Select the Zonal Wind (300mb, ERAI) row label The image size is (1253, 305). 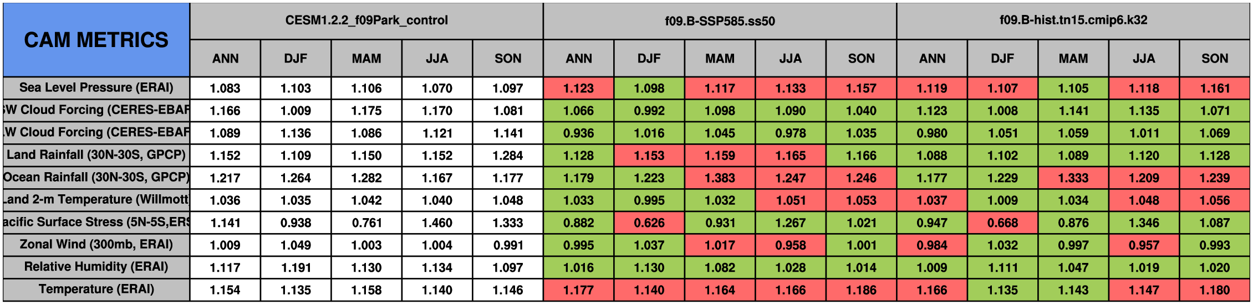(x=96, y=245)
